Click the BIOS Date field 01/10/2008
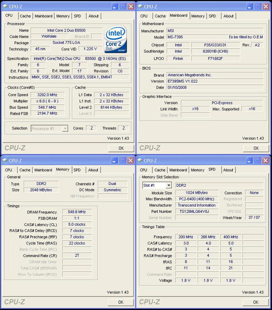The height and width of the screenshot is (310, 272). [x=215, y=87]
